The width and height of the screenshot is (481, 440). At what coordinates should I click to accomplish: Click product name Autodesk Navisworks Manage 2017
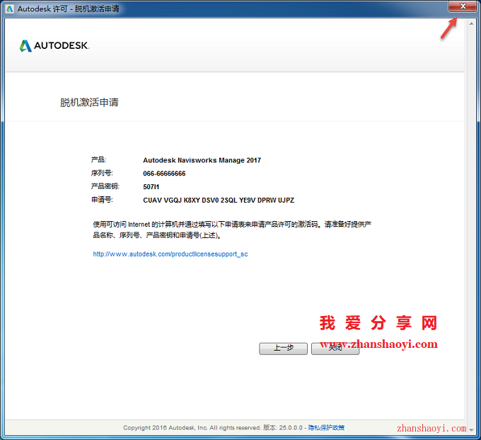click(x=202, y=160)
